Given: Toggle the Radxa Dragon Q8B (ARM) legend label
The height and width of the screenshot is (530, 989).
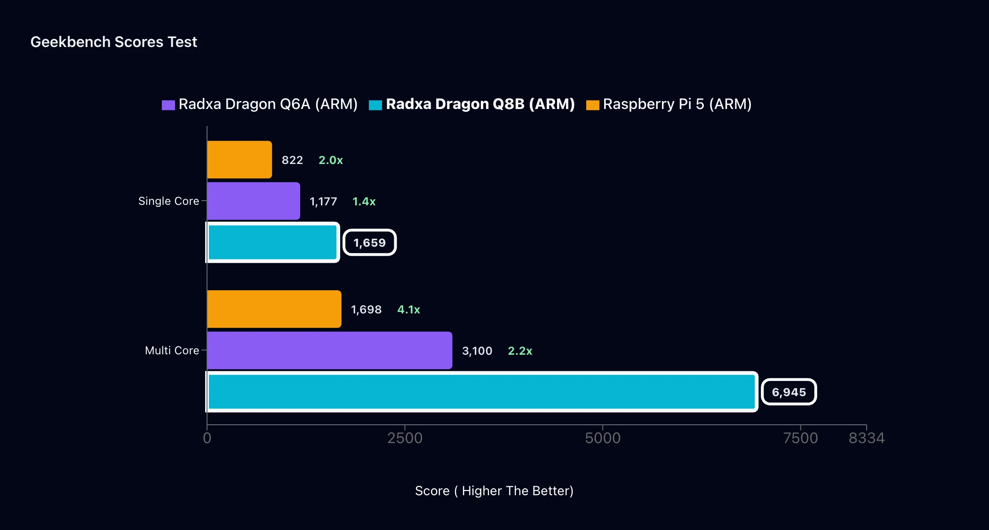Looking at the screenshot, I should click(x=480, y=104).
